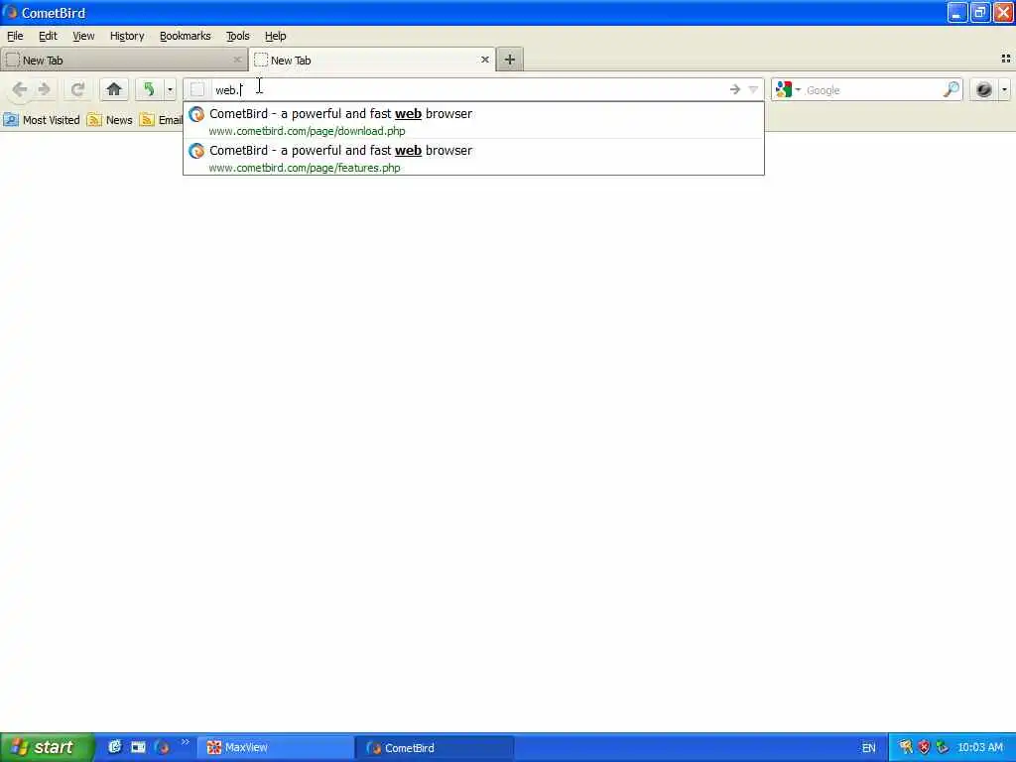The height and width of the screenshot is (762, 1016).
Task: Click the page identity icon in address bar
Action: coord(197,90)
